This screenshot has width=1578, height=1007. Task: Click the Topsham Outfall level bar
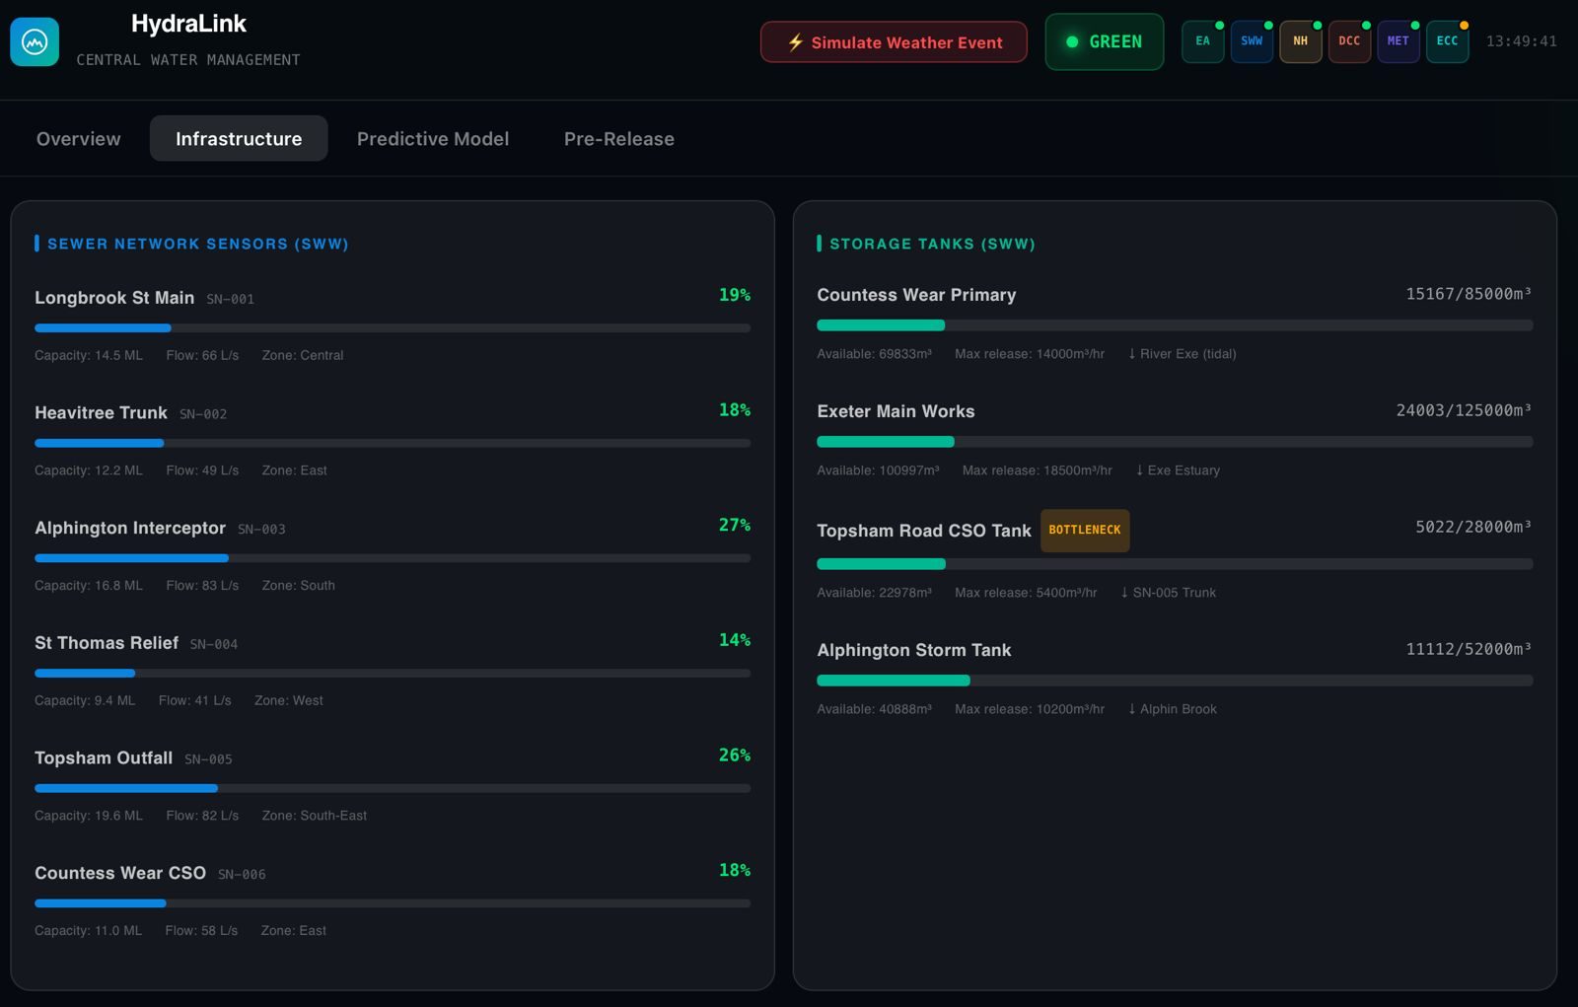(x=393, y=788)
